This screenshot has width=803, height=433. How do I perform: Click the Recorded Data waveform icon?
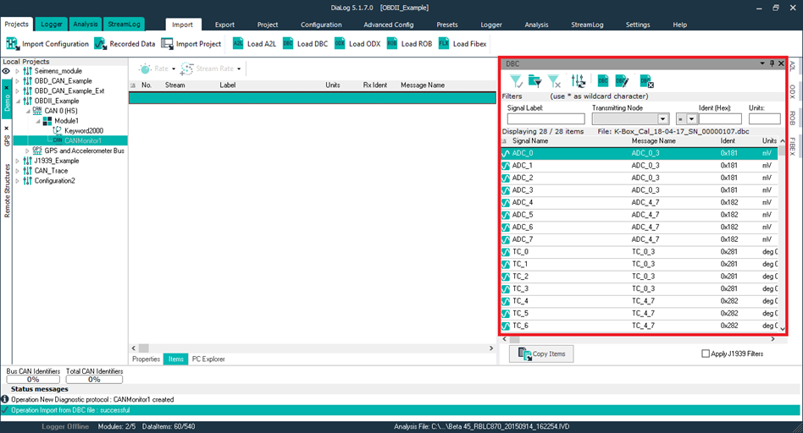[100, 44]
